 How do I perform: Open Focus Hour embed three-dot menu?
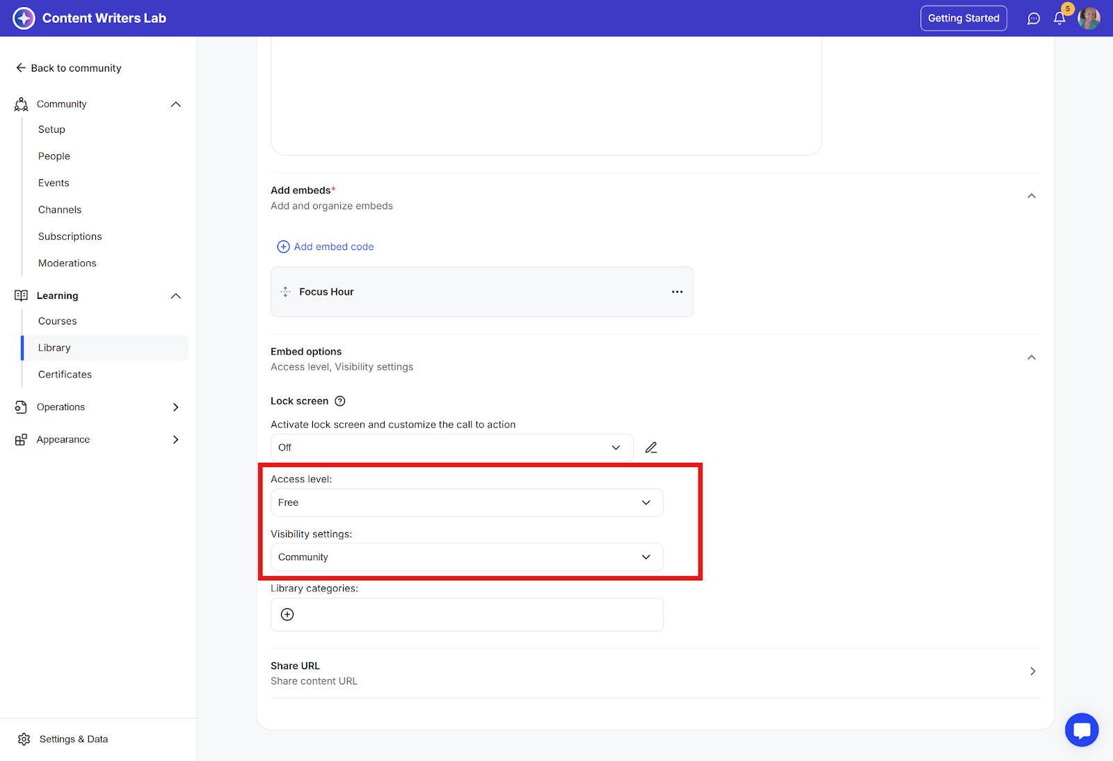677,292
